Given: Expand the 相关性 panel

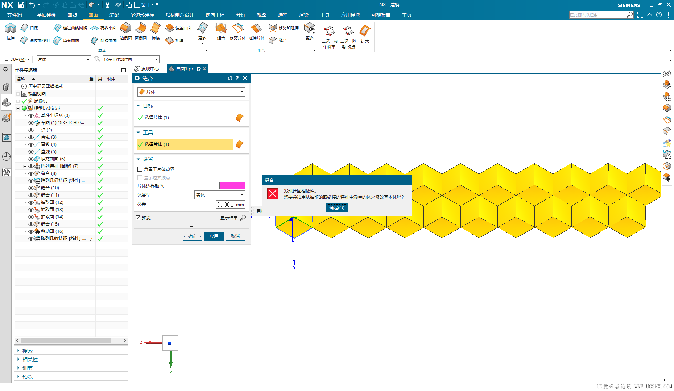Looking at the screenshot, I should coord(18,359).
